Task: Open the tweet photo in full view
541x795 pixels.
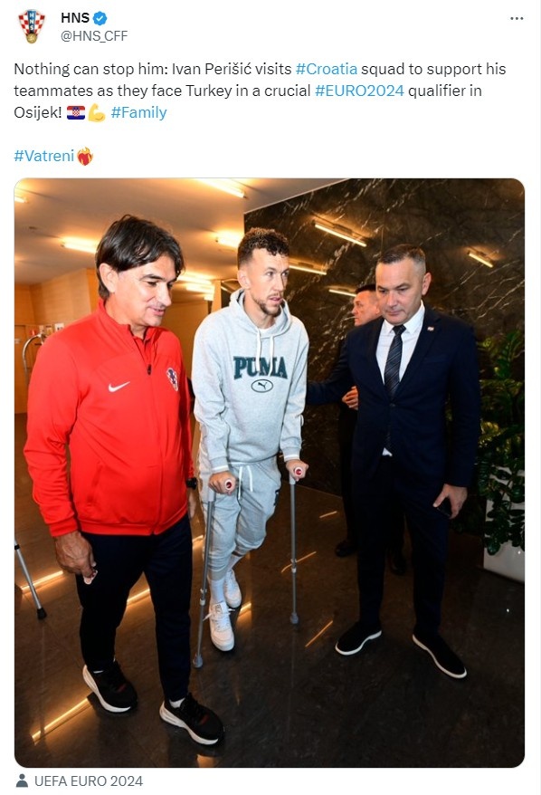Action: click(x=270, y=473)
